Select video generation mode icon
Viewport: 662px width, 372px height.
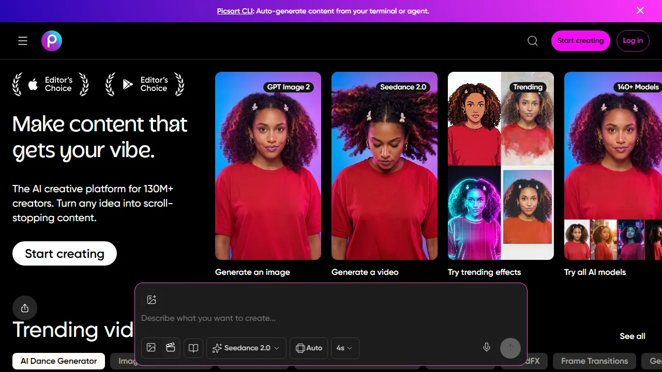click(171, 348)
